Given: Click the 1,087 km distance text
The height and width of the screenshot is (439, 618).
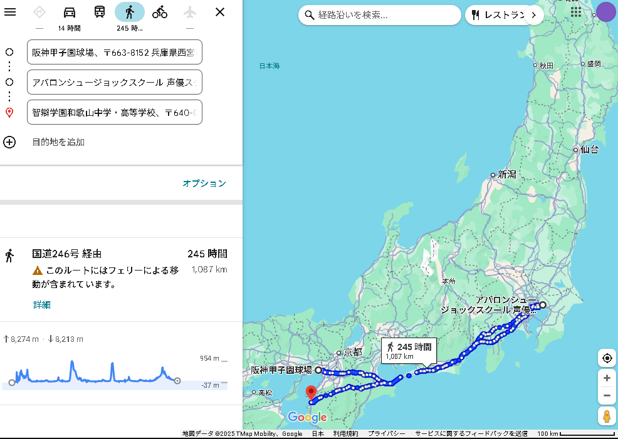Looking at the screenshot, I should coord(209,269).
